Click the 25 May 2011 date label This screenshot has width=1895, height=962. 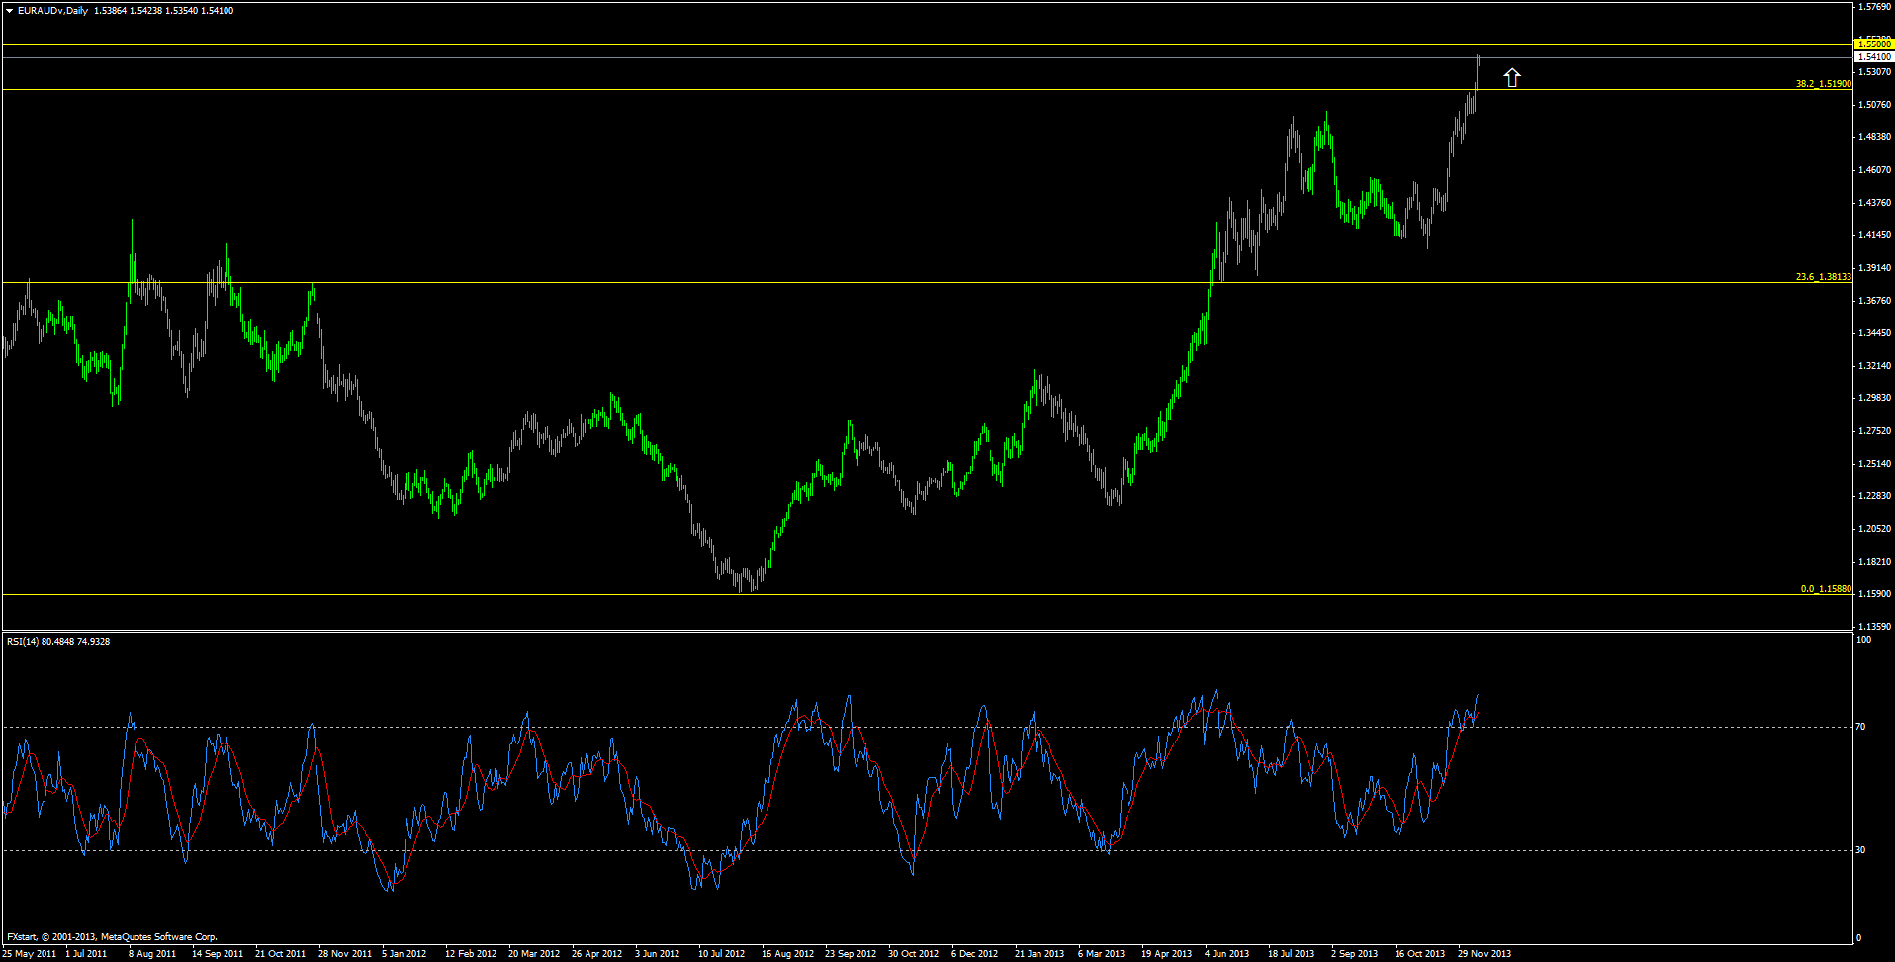pyautogui.click(x=30, y=954)
